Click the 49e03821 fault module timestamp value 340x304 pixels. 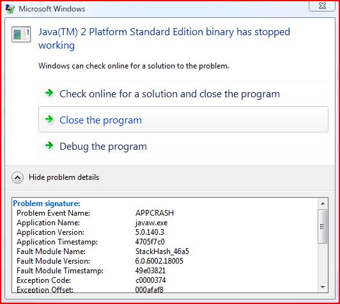(150, 271)
